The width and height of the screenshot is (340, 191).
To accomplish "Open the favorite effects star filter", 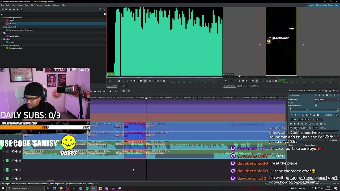I will click(x=18, y=9).
